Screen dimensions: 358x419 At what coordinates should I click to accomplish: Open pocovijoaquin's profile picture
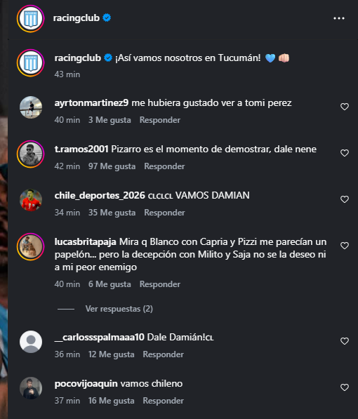pyautogui.click(x=31, y=388)
